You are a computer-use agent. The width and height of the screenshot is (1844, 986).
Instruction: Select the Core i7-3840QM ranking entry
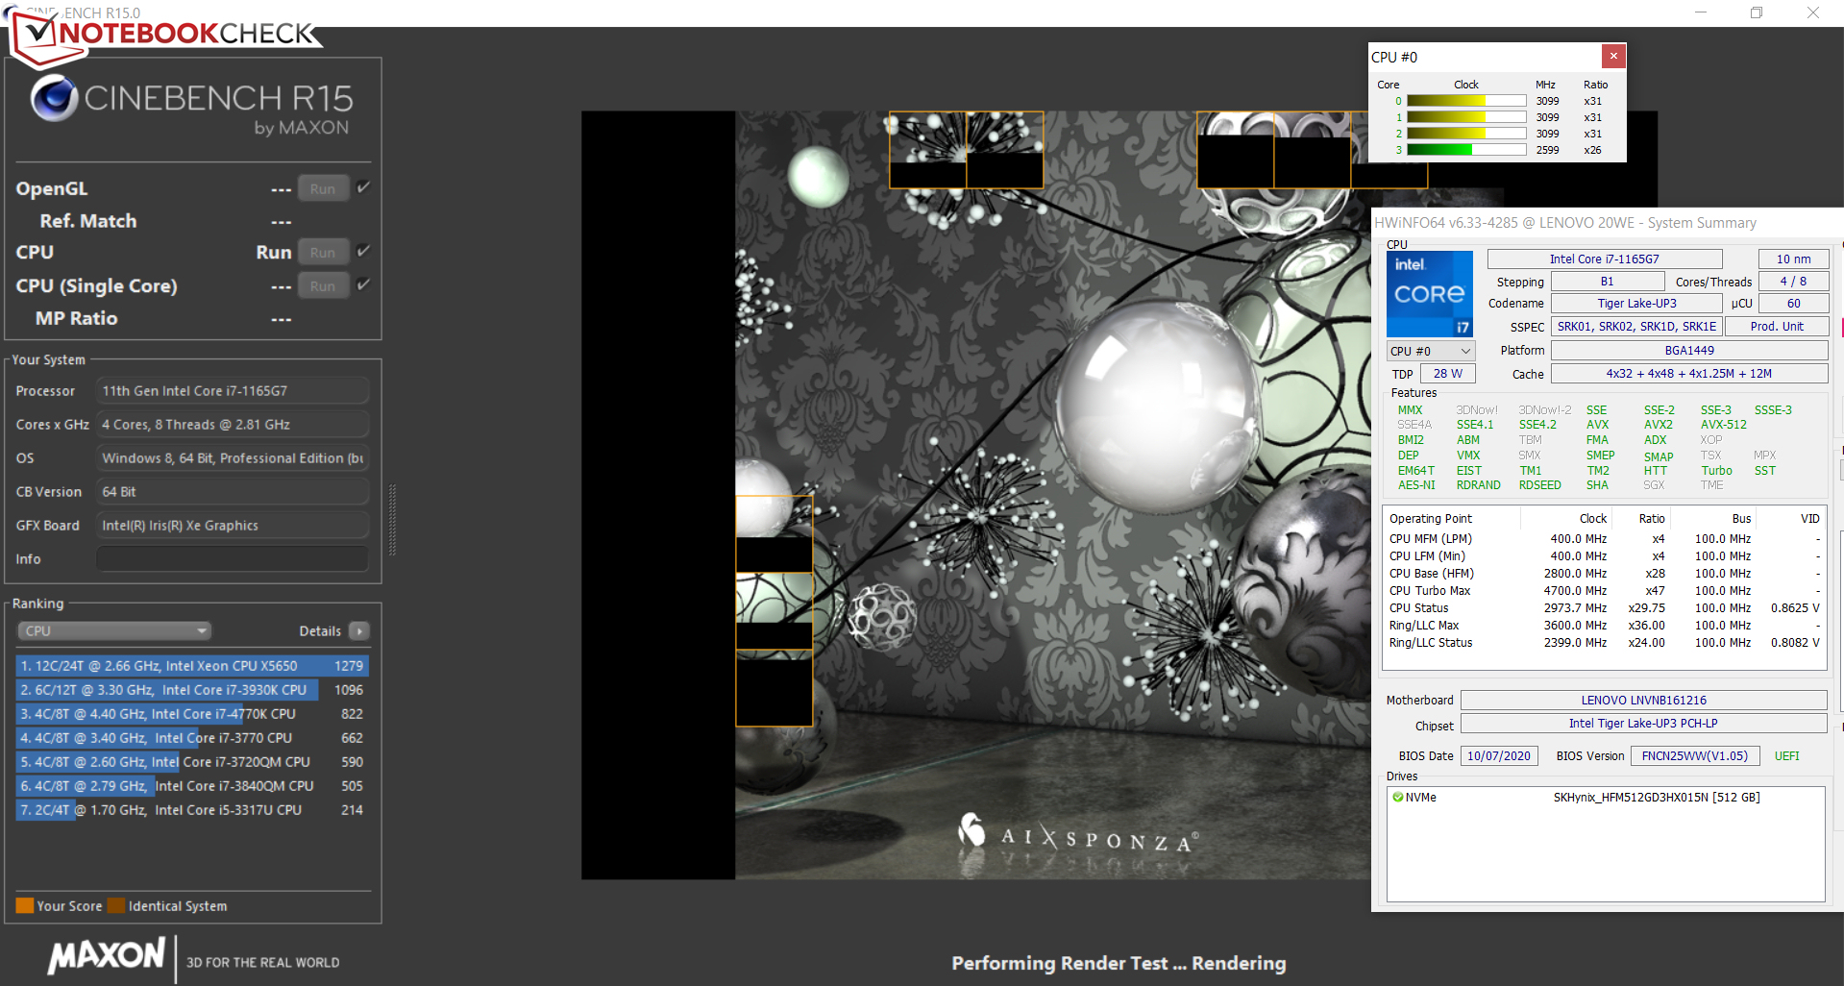192,786
